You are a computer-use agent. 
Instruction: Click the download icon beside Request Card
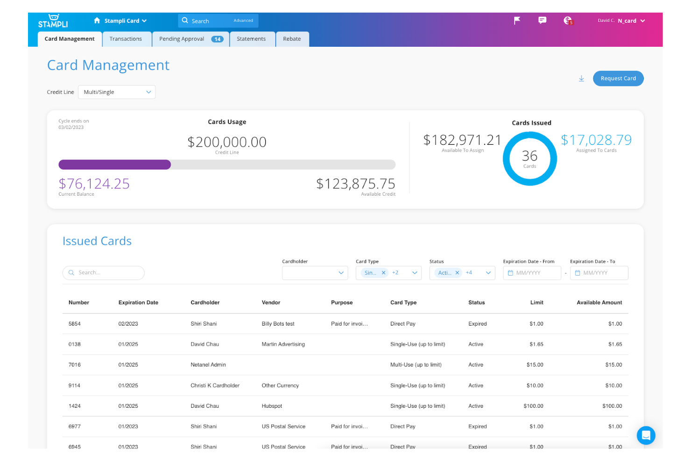[581, 78]
